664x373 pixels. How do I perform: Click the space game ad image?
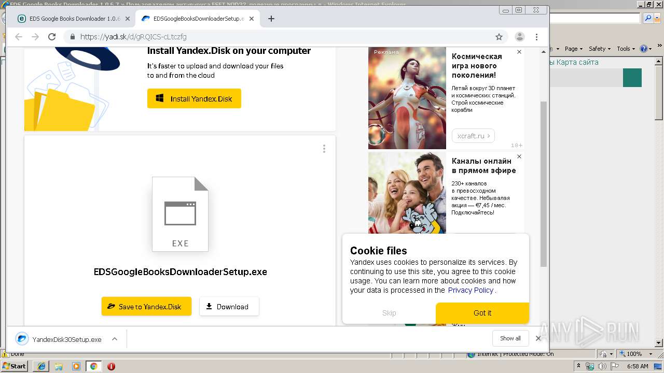(x=407, y=98)
